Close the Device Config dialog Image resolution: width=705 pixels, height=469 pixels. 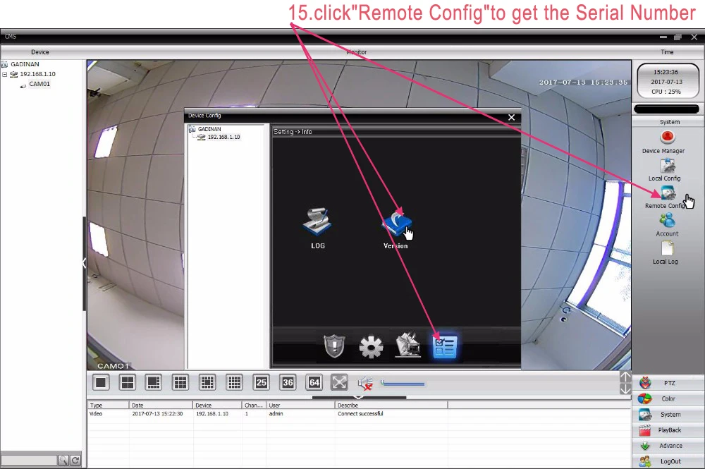[x=511, y=117]
